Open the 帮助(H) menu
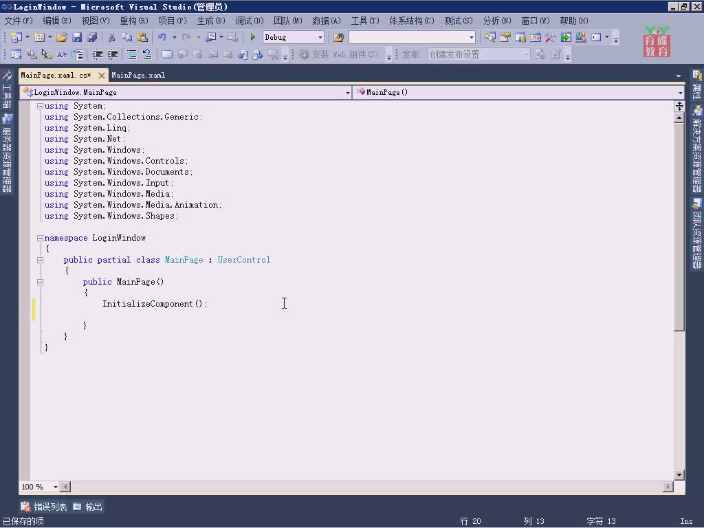The image size is (704, 528). (574, 21)
